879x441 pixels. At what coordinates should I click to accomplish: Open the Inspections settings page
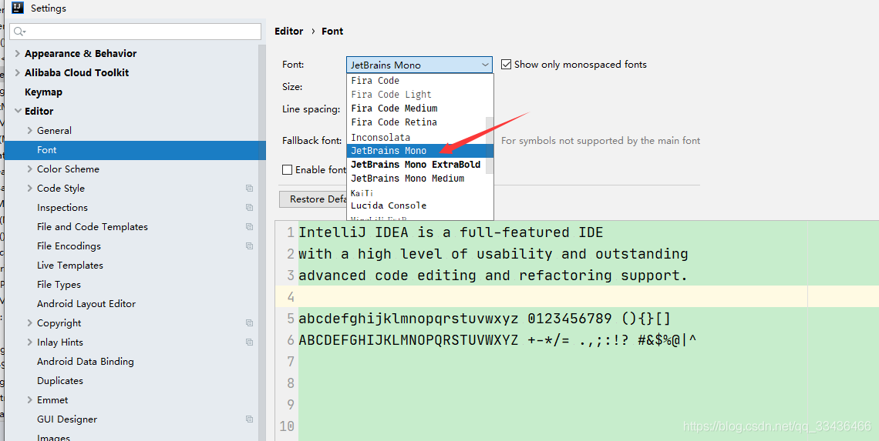click(62, 208)
